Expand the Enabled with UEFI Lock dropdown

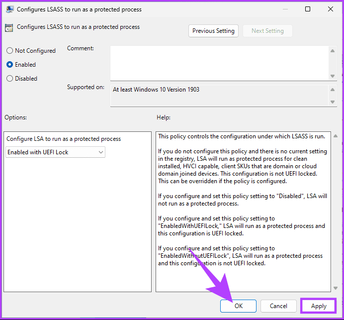coord(55,152)
